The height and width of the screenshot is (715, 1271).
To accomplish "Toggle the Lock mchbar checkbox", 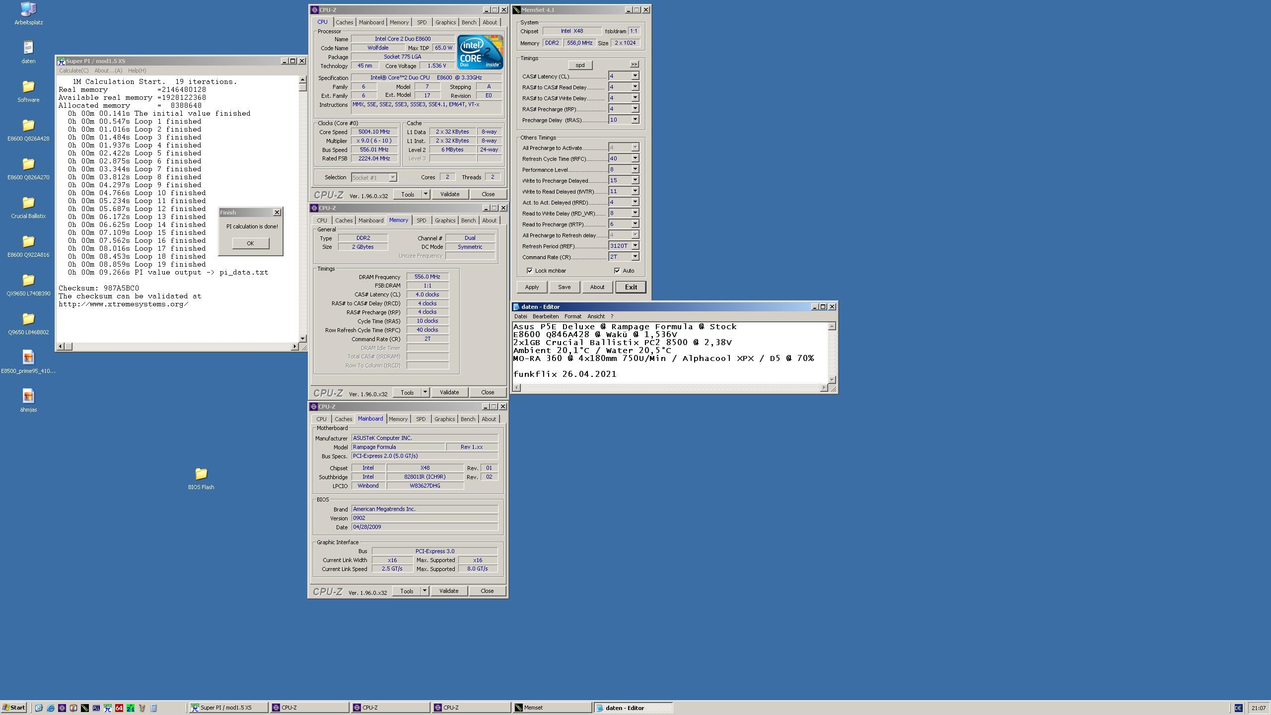I will click(530, 271).
